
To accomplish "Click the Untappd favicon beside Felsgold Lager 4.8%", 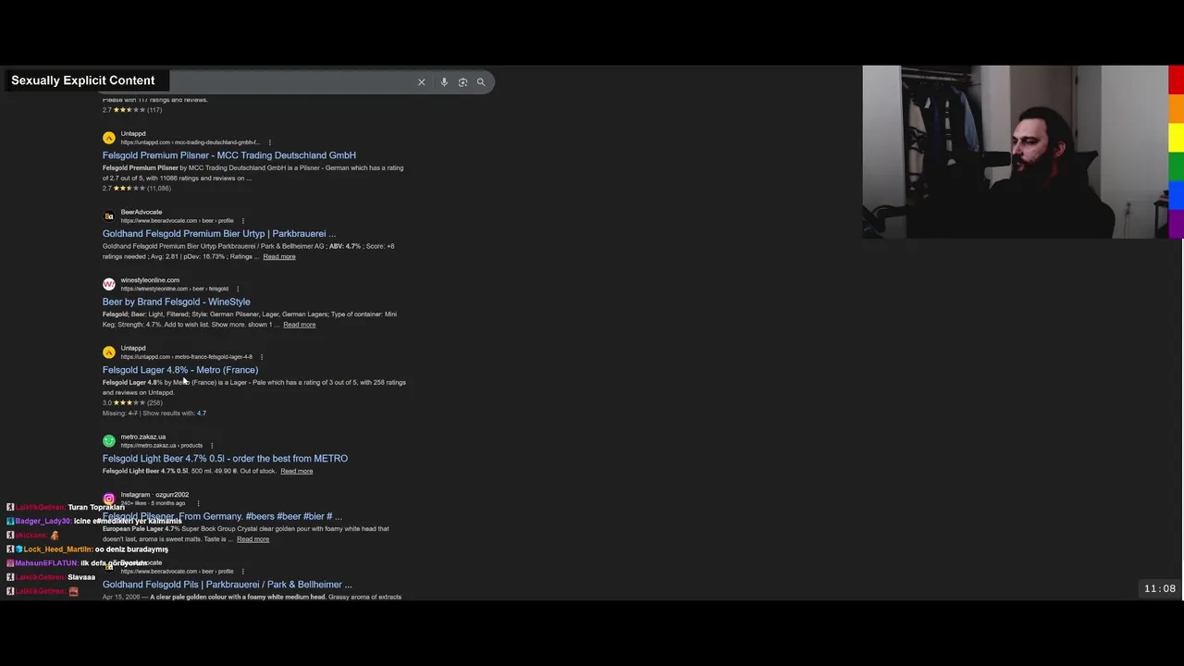I will click(109, 352).
